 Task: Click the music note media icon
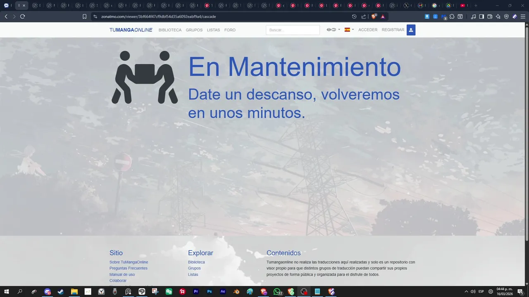pyautogui.click(x=474, y=16)
